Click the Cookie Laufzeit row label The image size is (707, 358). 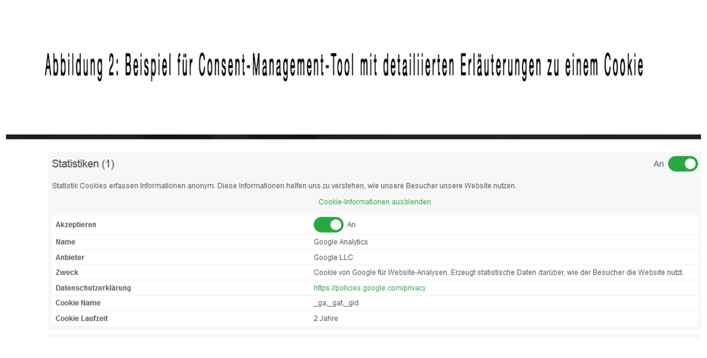(x=82, y=319)
